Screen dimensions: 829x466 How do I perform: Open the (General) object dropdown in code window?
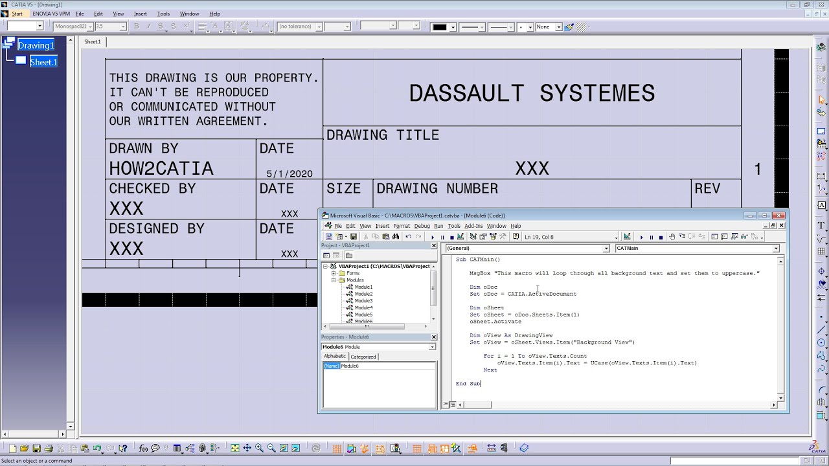pos(606,249)
